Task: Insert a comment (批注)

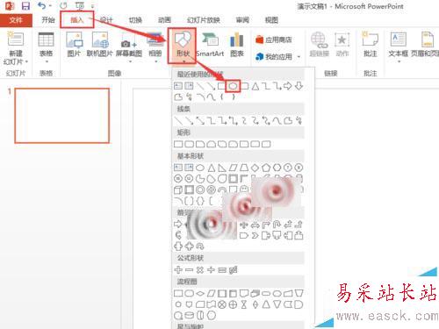Action: point(370,45)
